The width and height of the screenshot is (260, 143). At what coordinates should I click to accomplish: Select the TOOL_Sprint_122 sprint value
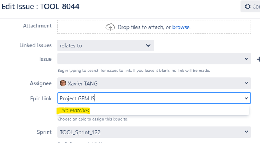click(x=80, y=132)
